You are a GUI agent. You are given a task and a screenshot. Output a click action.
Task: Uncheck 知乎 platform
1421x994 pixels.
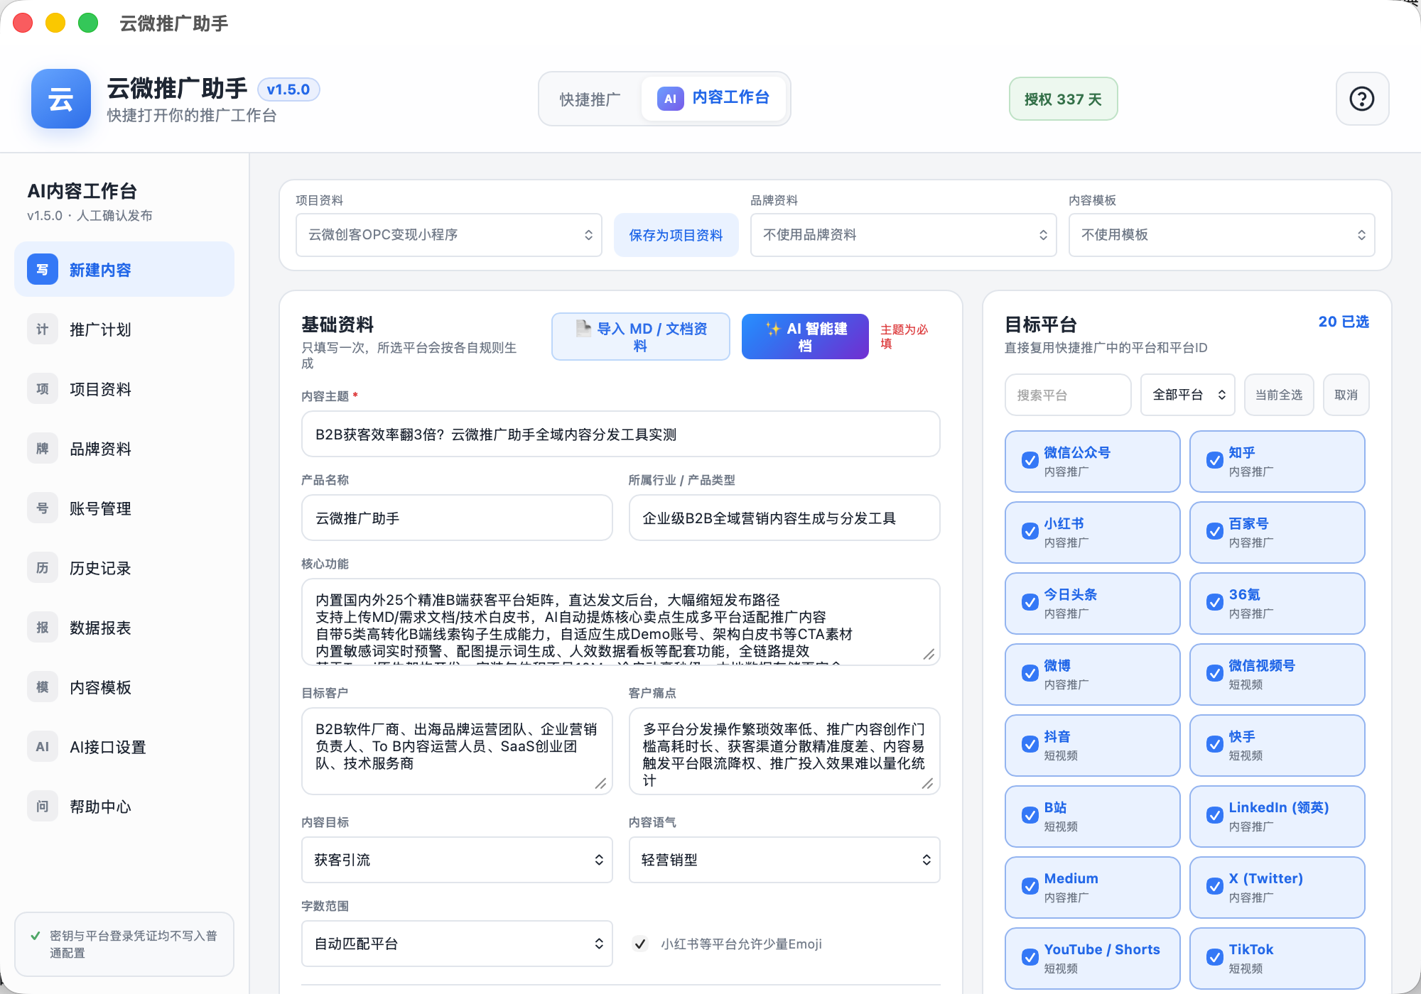pyautogui.click(x=1214, y=460)
